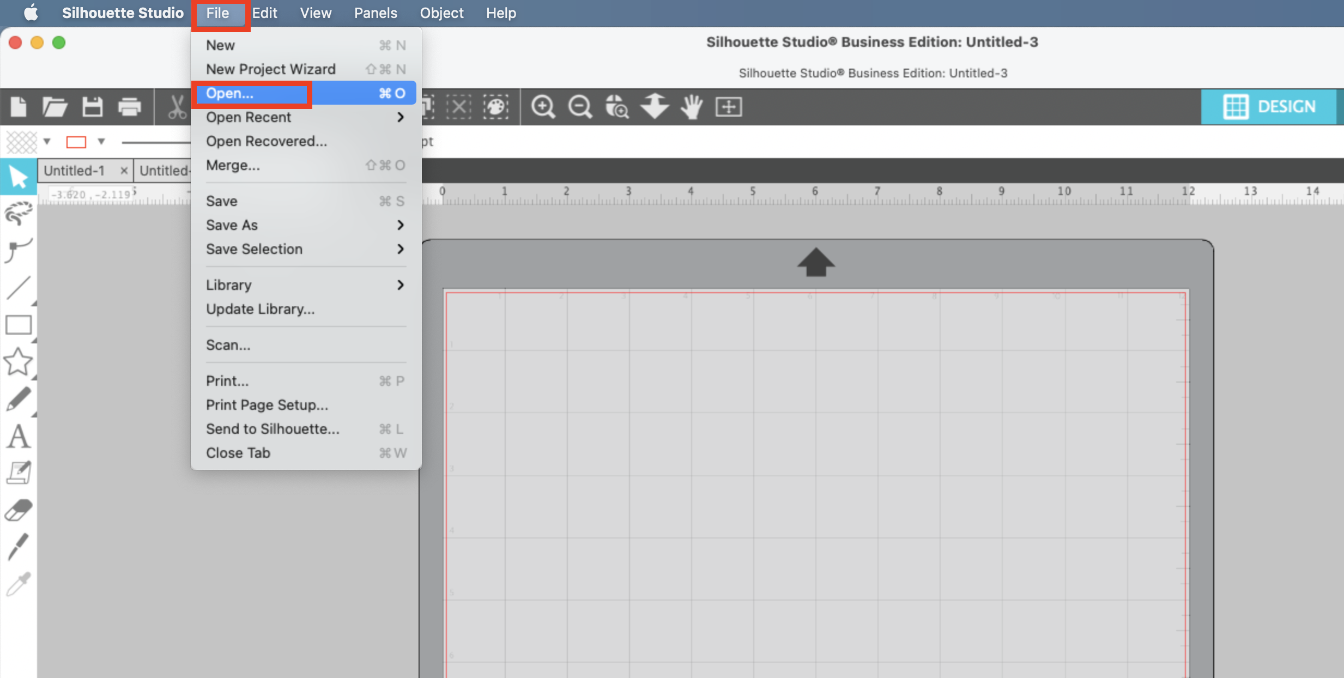Choose Open... from the File menu
Screen dimensions: 1344x678
click(x=230, y=93)
